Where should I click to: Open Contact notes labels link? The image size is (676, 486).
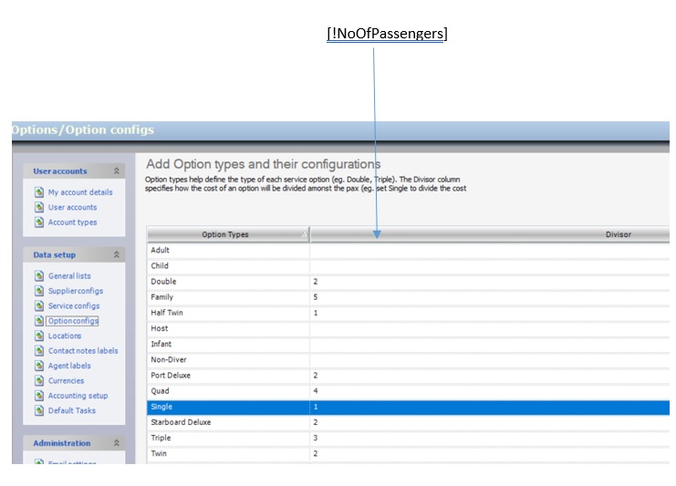83,351
